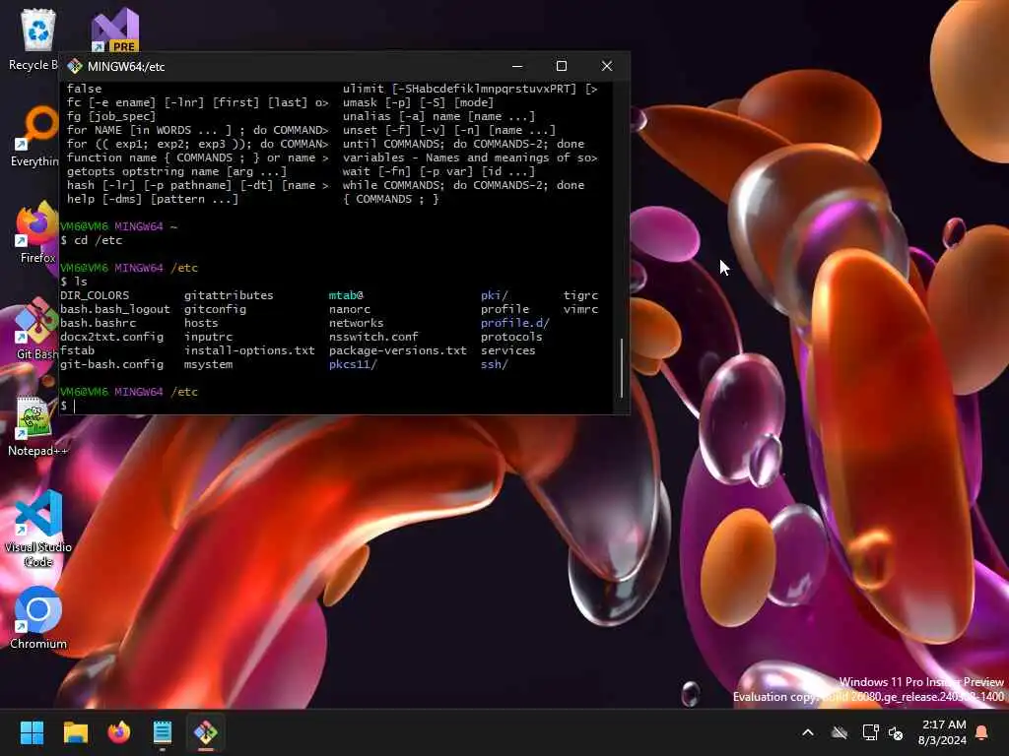The height and width of the screenshot is (756, 1009).
Task: Open the Notepad++ desktop icon
Action: [36, 425]
